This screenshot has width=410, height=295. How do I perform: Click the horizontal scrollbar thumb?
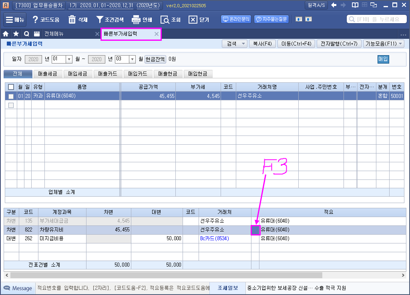pyautogui.click(x=166, y=275)
